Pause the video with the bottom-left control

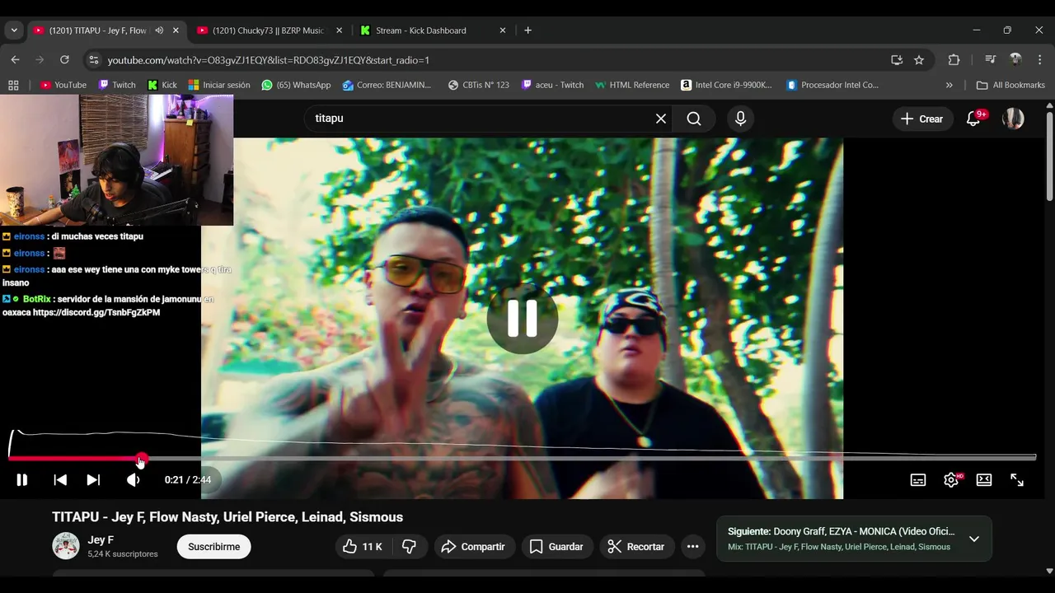point(22,479)
